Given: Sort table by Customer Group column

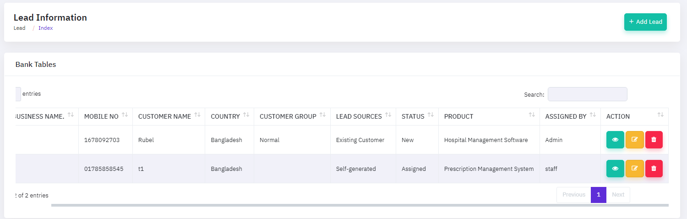Looking at the screenshot, I should (x=322, y=115).
